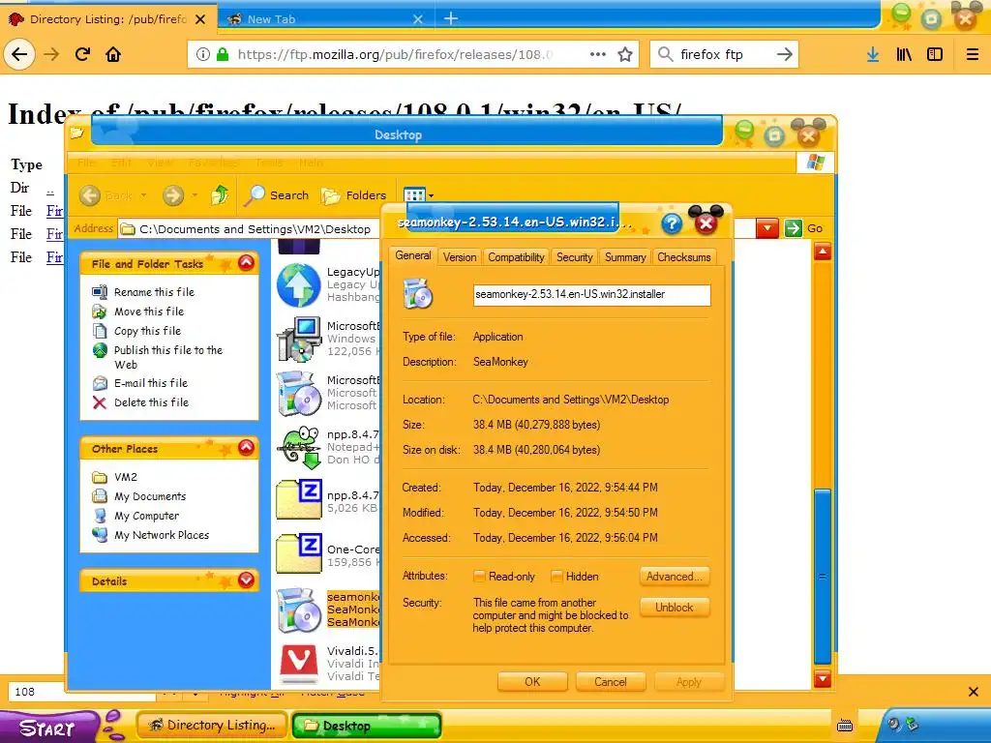Enable Read-only attribute checkbox
The image size is (991, 743).
pyautogui.click(x=480, y=577)
